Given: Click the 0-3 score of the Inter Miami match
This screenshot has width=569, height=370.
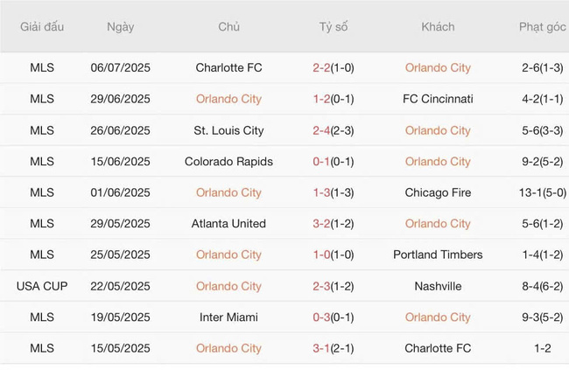Looking at the screenshot, I should point(322,317).
